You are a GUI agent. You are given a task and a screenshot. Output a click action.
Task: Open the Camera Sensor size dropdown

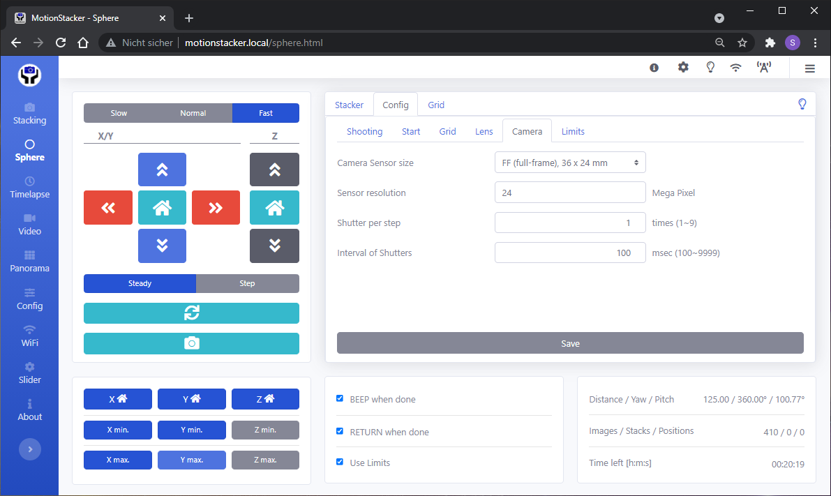tap(570, 163)
